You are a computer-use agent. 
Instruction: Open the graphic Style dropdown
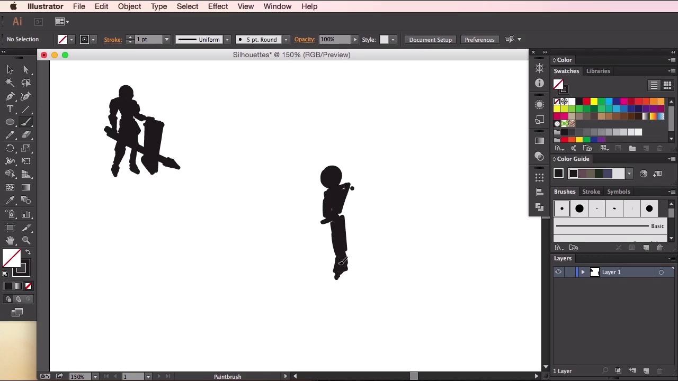pyautogui.click(x=392, y=40)
